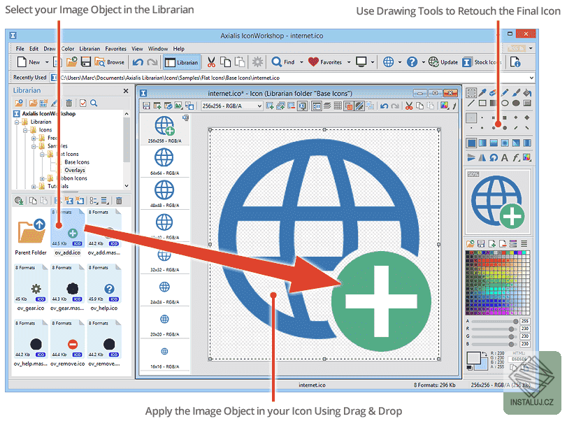Click the Undo arrow in main toolbar

click(x=138, y=62)
